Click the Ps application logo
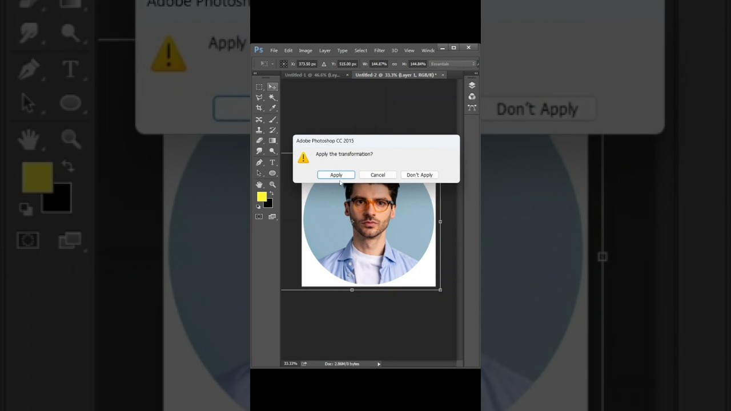 coord(259,50)
